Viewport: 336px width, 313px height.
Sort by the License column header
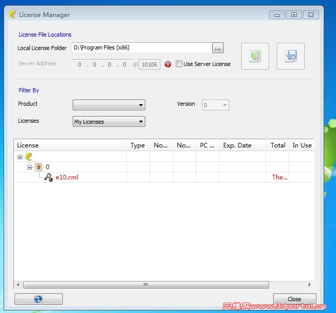(70, 145)
